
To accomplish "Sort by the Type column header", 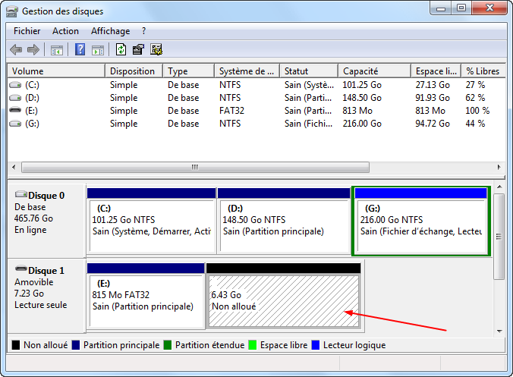I will coord(188,71).
